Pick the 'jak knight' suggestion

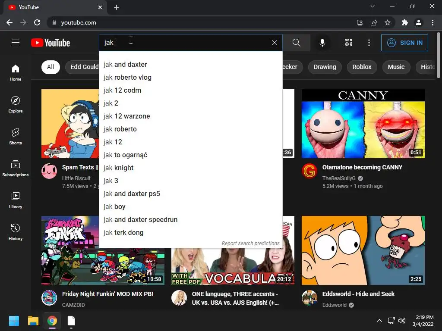coord(190,168)
